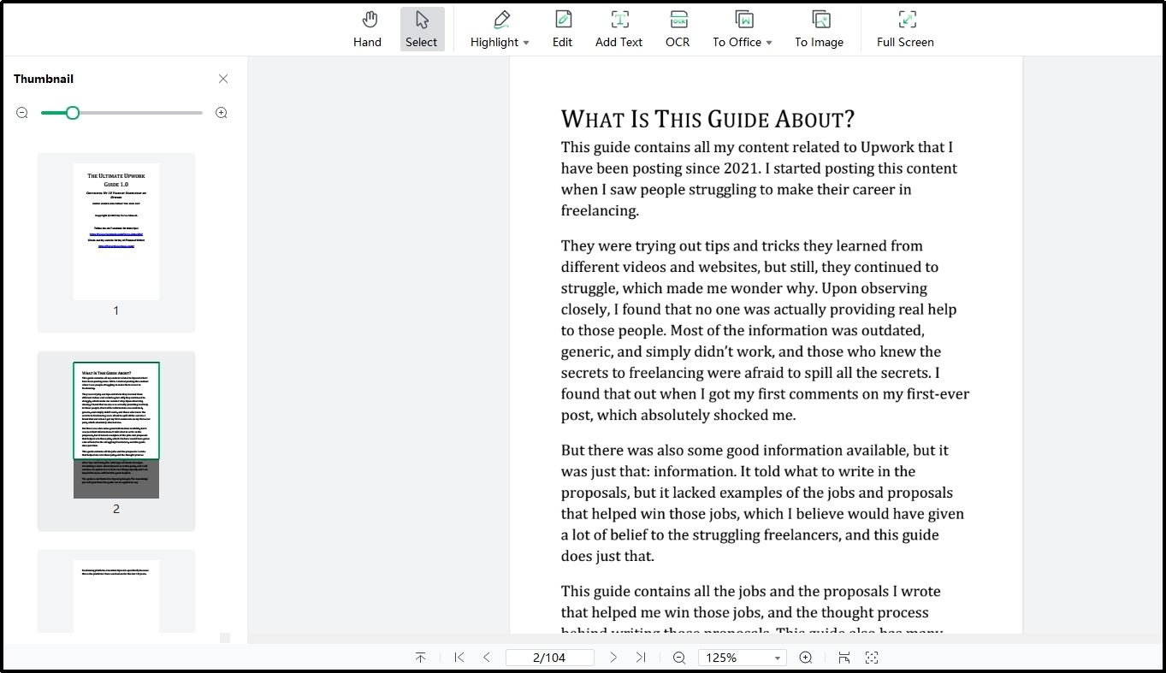
Task: Click the fit-page icon in bottom bar
Action: click(x=872, y=658)
